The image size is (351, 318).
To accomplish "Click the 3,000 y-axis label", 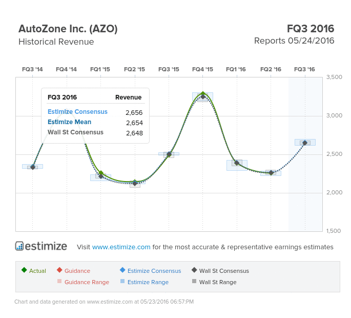I will (x=334, y=115).
